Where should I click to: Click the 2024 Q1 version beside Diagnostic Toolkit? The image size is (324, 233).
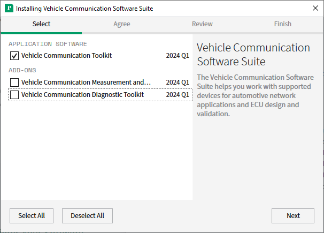(x=178, y=95)
